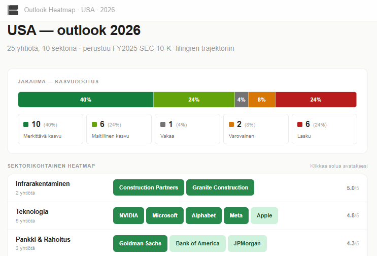Click '2 yhtiötä' under Infrarakentaminen

(25, 193)
